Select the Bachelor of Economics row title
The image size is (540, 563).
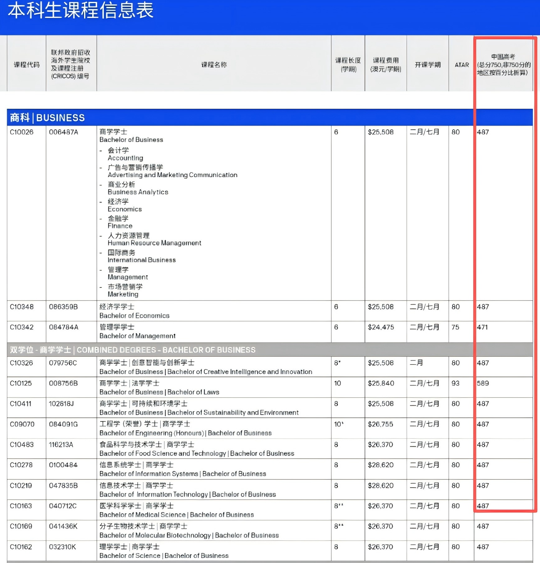pyautogui.click(x=134, y=315)
